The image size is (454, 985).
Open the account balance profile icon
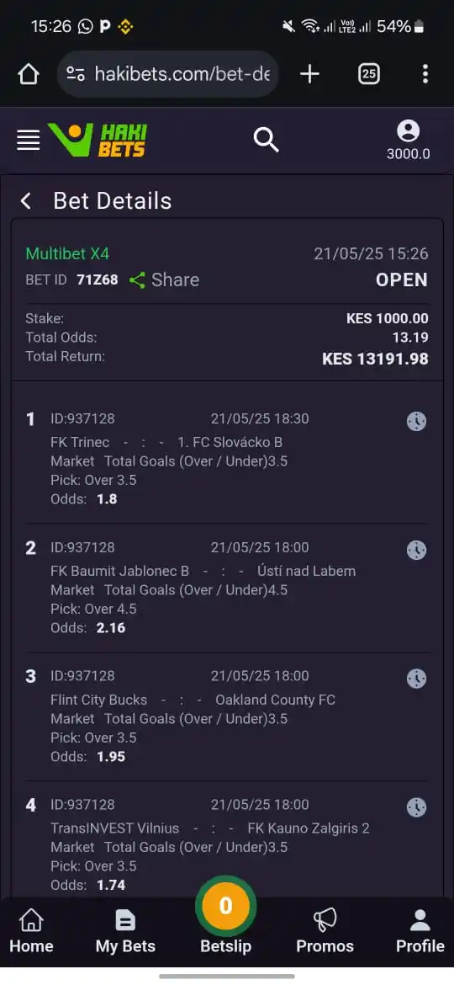pos(409,140)
